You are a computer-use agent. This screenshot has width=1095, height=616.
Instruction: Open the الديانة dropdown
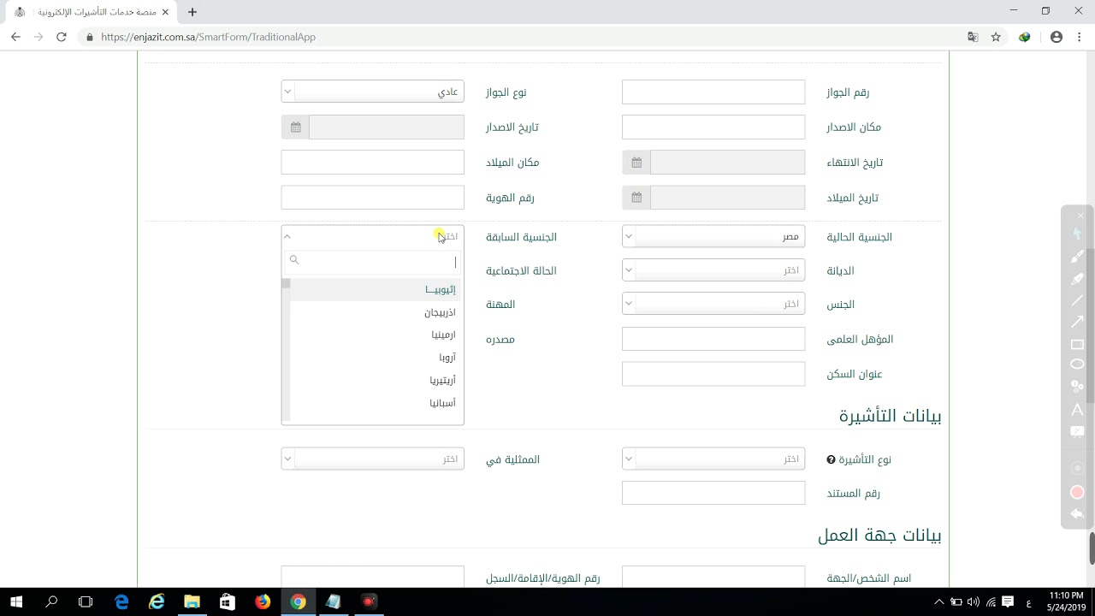(x=713, y=270)
